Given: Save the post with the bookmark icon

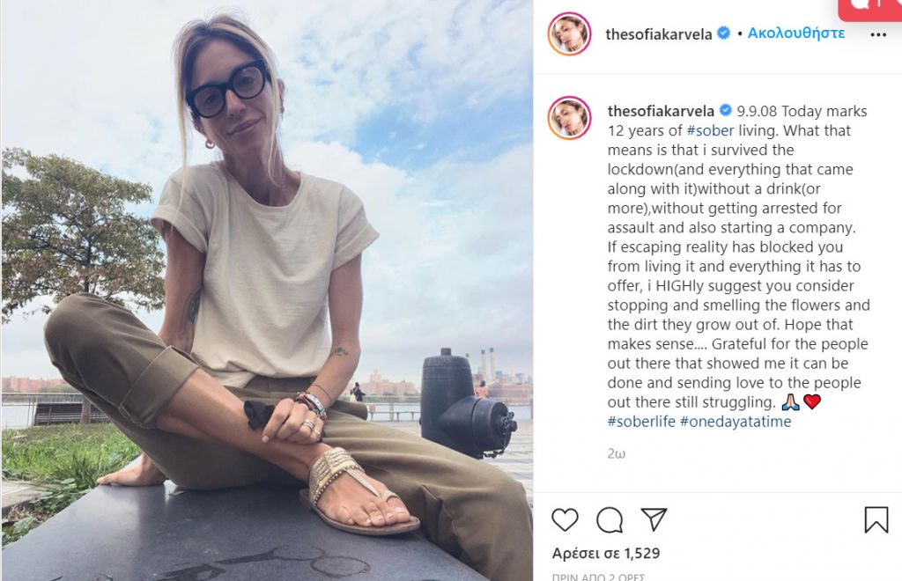Looking at the screenshot, I should pyautogui.click(x=876, y=519).
